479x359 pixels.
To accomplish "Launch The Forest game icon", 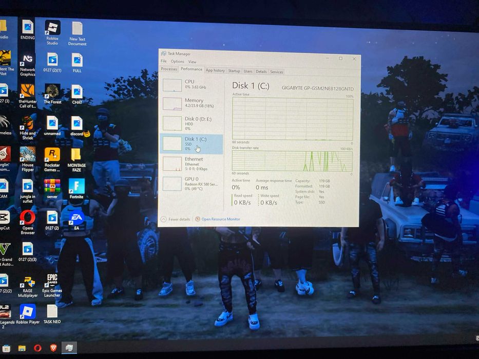I will coord(52,94).
